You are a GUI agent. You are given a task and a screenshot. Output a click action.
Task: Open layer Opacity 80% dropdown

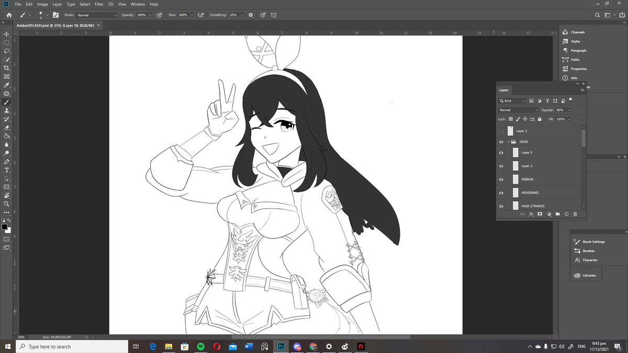569,110
